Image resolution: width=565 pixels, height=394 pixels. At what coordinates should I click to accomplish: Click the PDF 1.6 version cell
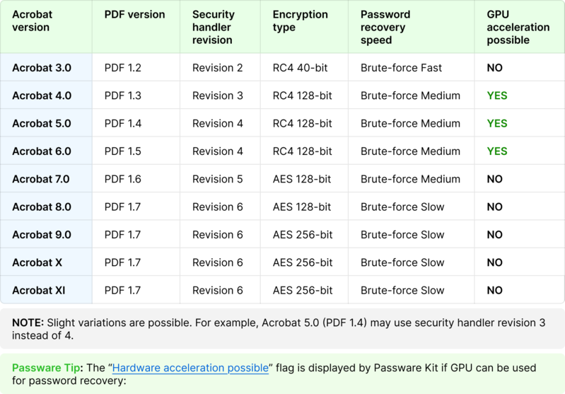point(122,179)
